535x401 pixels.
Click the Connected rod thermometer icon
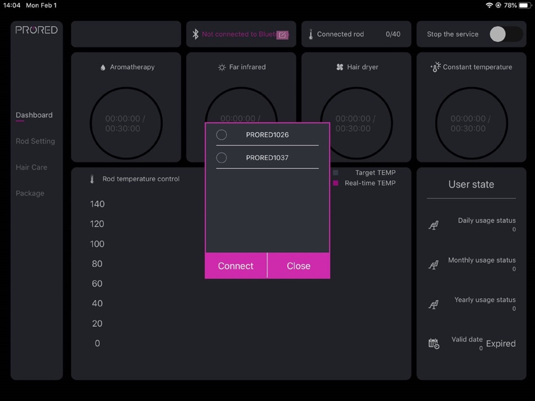tap(310, 34)
